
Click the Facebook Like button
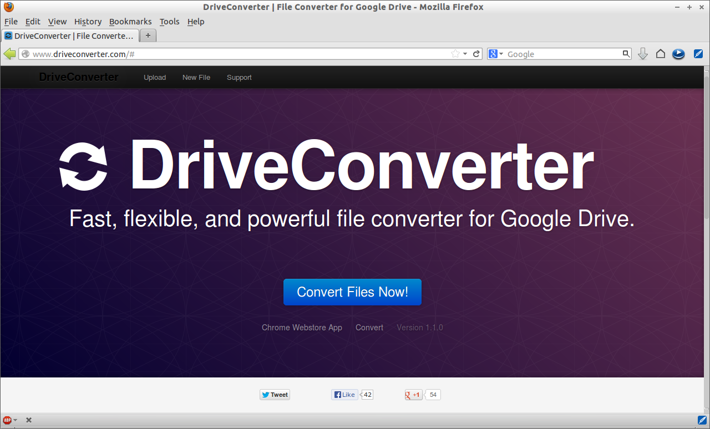coord(344,395)
